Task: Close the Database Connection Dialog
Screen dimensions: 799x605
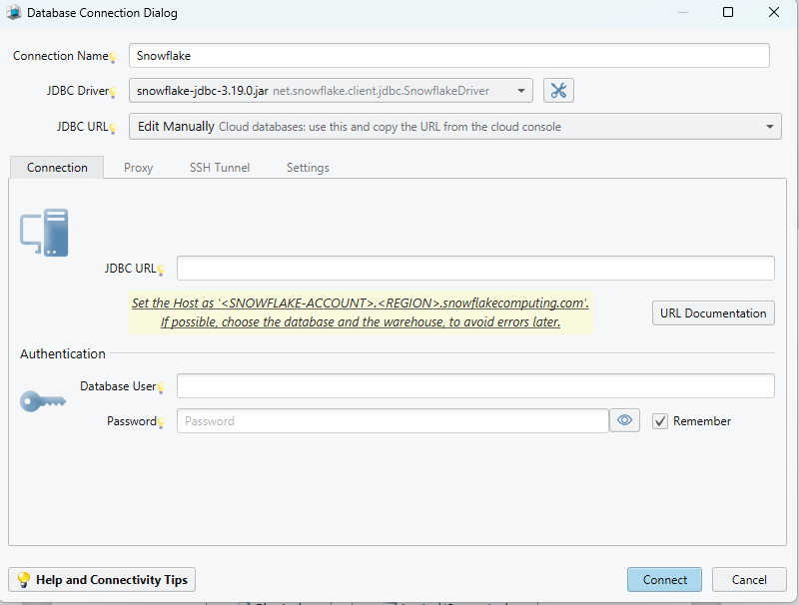Action: pyautogui.click(x=773, y=12)
